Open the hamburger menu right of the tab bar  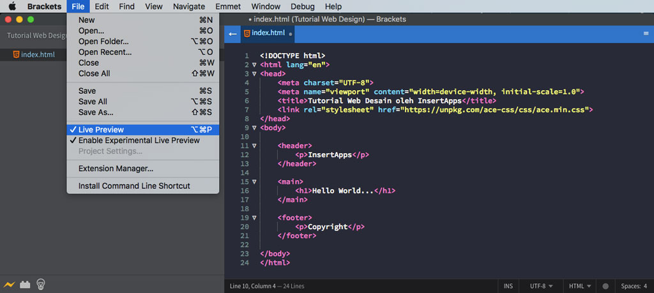[x=646, y=33]
